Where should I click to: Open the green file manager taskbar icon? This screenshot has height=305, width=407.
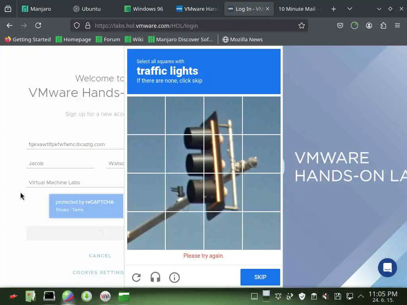124,296
